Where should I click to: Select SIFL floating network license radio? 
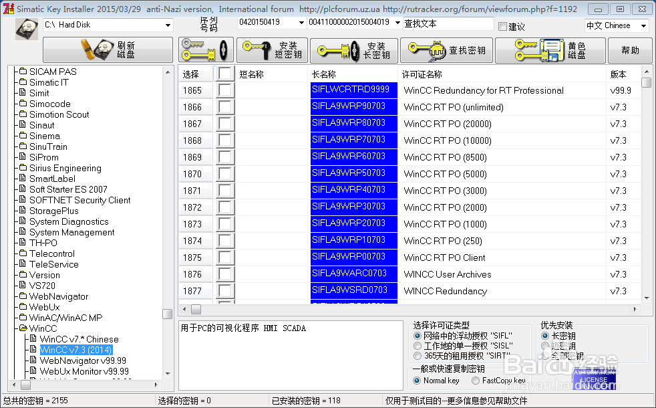pyautogui.click(x=417, y=336)
